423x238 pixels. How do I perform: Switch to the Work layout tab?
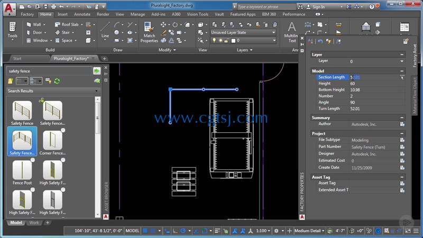coord(34,223)
